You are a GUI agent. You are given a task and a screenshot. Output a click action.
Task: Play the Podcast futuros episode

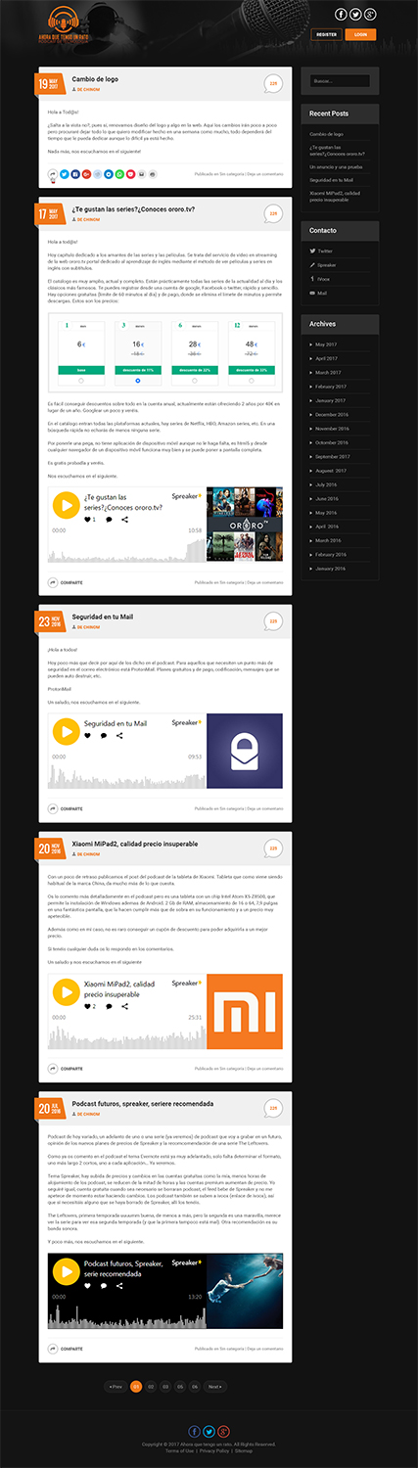[x=67, y=1272]
